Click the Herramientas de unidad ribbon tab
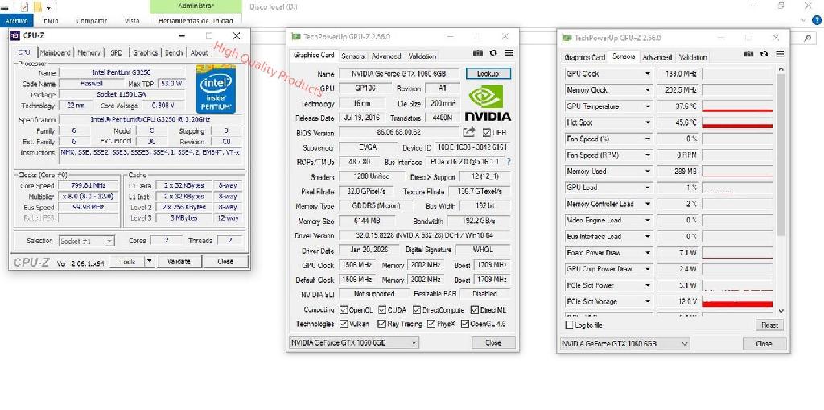 tap(196, 20)
